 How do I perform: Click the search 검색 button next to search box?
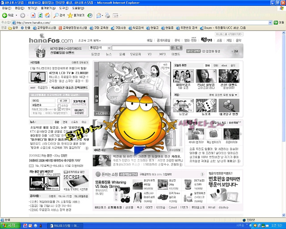[177, 48]
